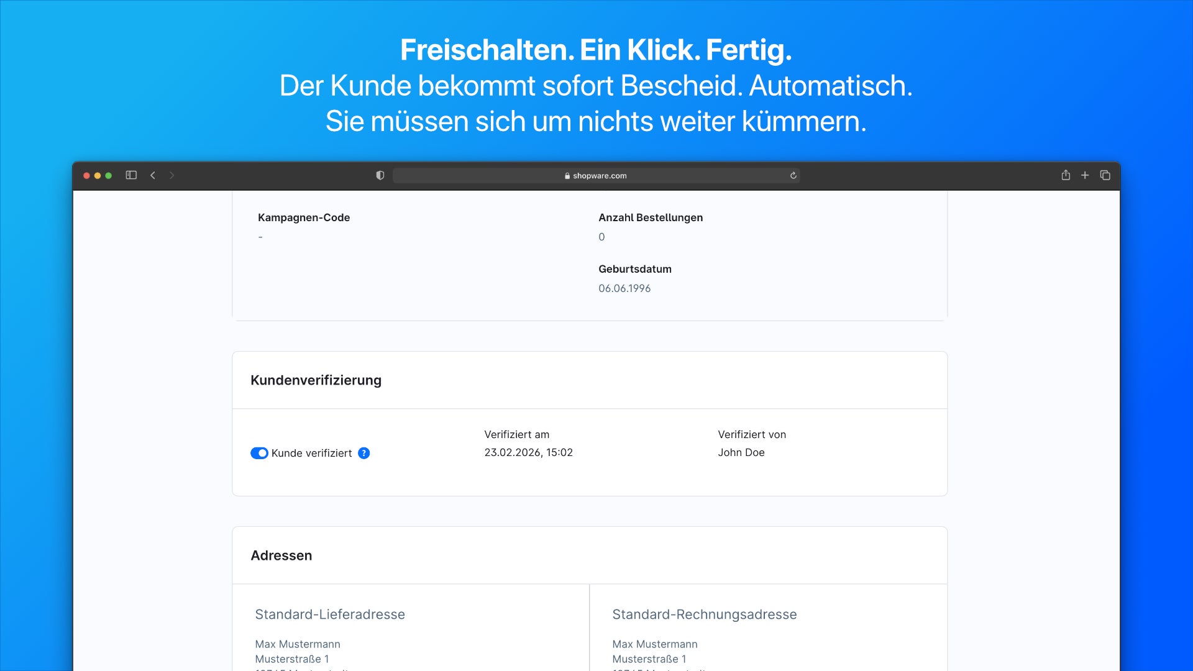This screenshot has width=1193, height=671.
Task: Reload the page with the refresh icon
Action: click(793, 175)
